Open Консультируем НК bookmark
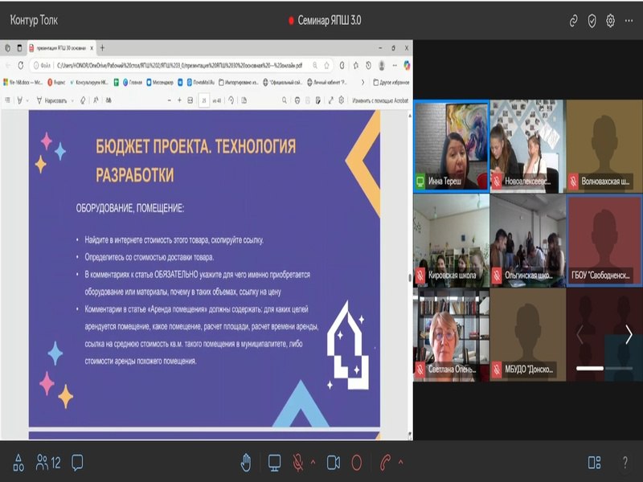The image size is (643, 482). click(89, 83)
